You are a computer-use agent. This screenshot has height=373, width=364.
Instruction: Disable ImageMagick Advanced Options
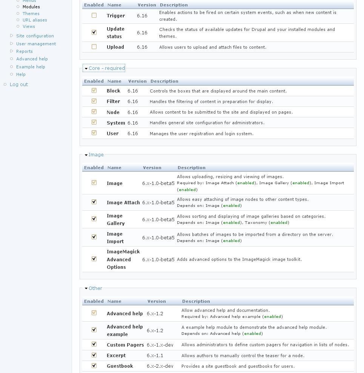point(94,259)
